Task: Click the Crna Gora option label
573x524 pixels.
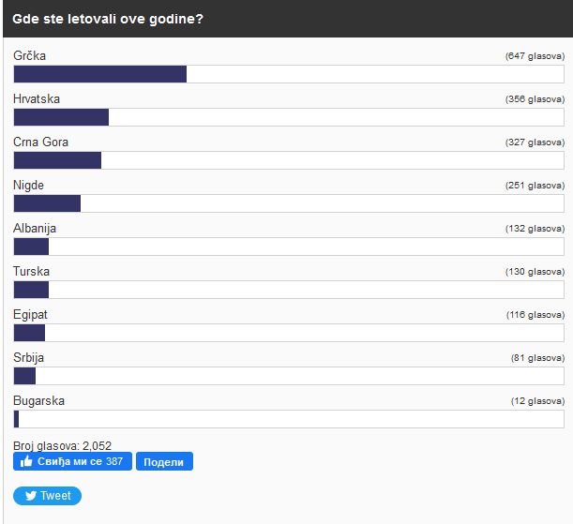Action: [x=40, y=142]
